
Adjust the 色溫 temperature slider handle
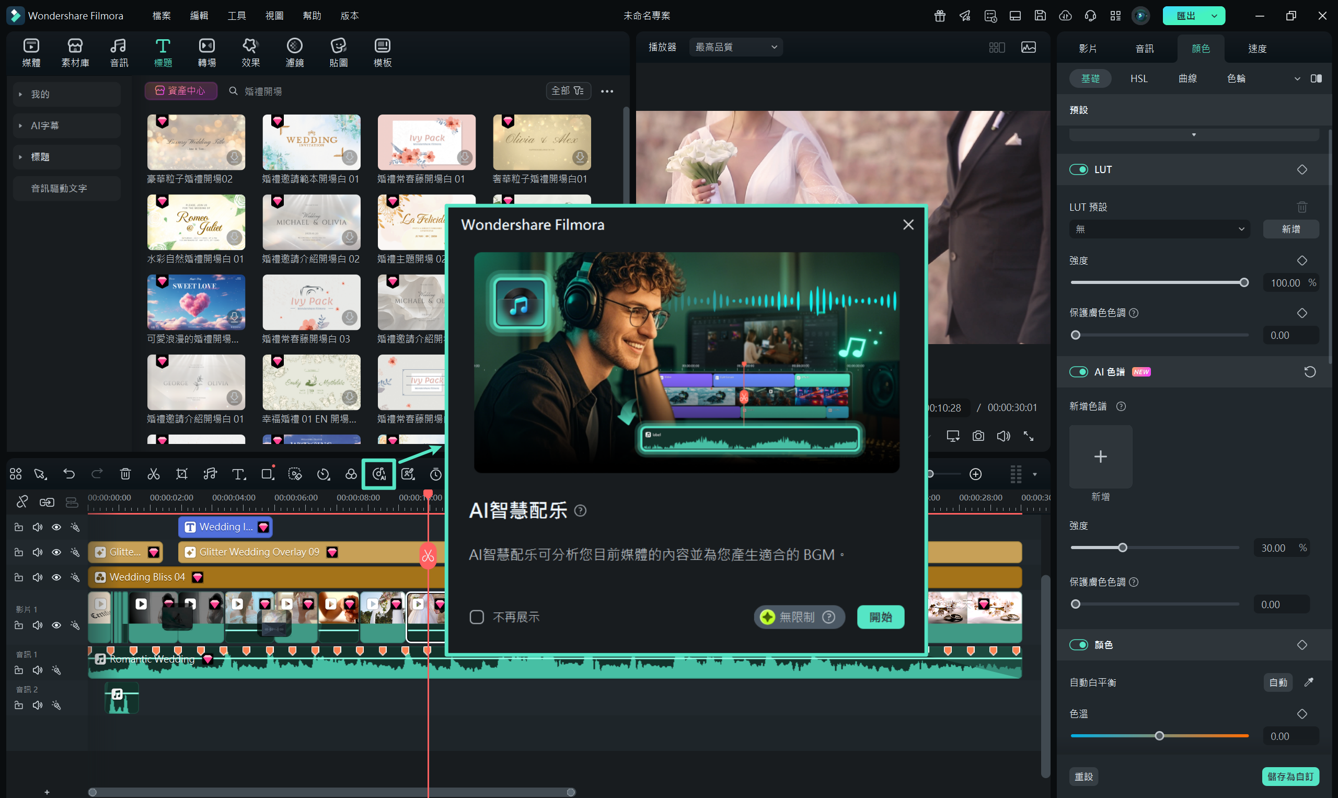(1159, 736)
